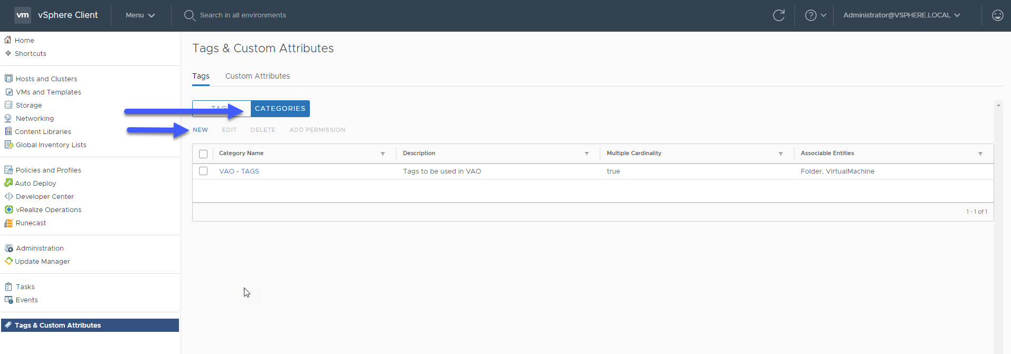Open the Menu dropdown
1011x354 pixels.
(x=140, y=15)
